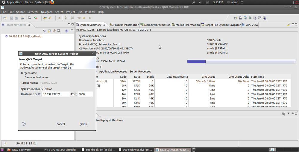Click the Save toolbar icon
Screen dimensions: 299x152
pos(11,18)
